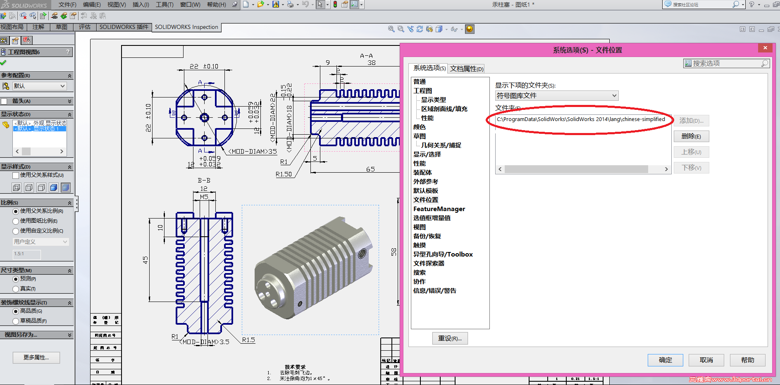This screenshot has width=780, height=385.
Task: Select Shaded With Edges display style icon
Action: [x=54, y=188]
